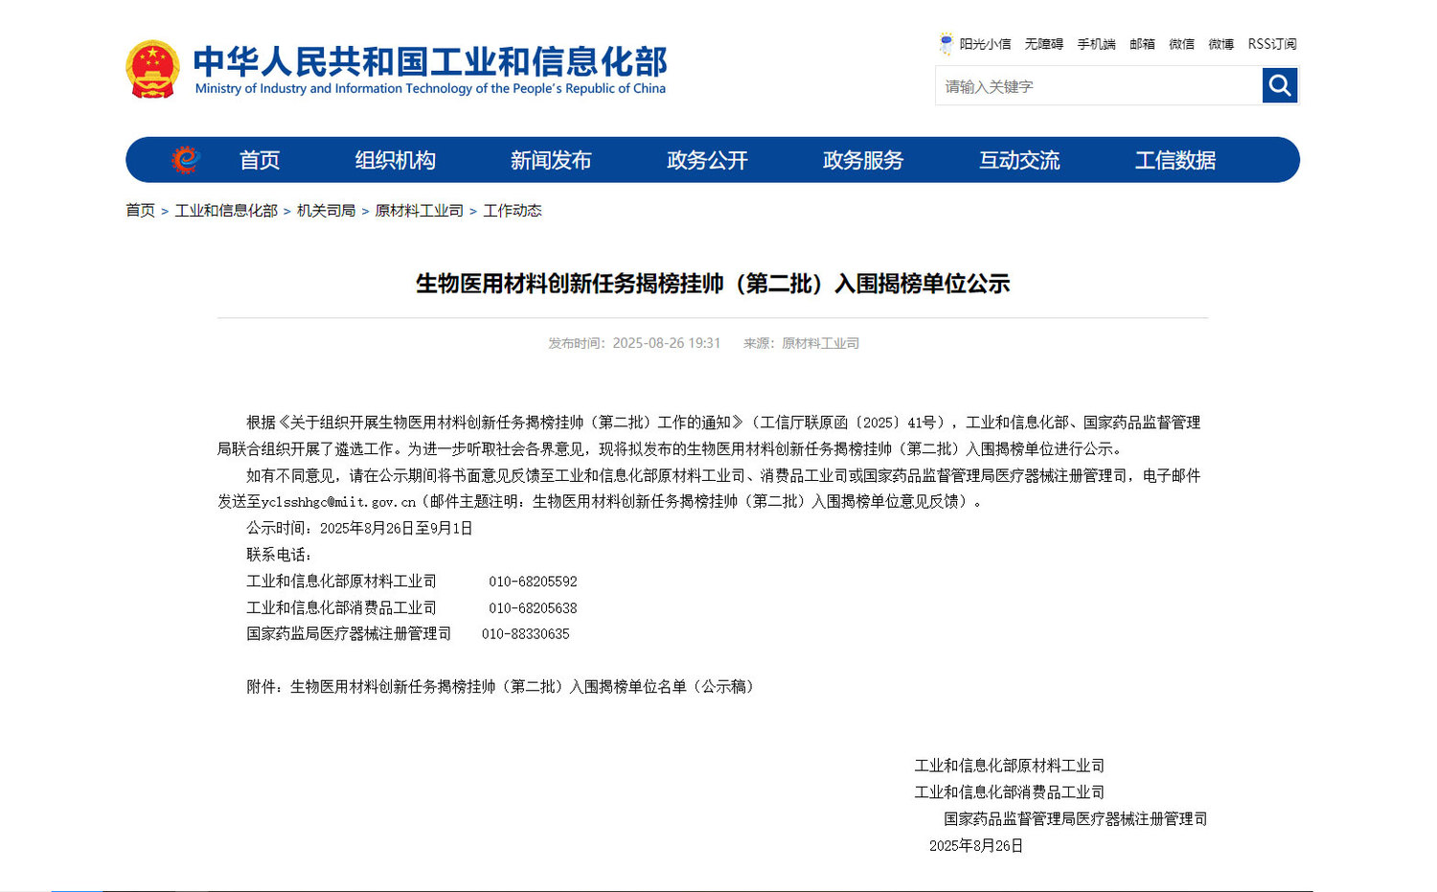Click the signature 国家药品监督管理局医疗器械注册管理司
The height and width of the screenshot is (892, 1437).
coord(1075,818)
